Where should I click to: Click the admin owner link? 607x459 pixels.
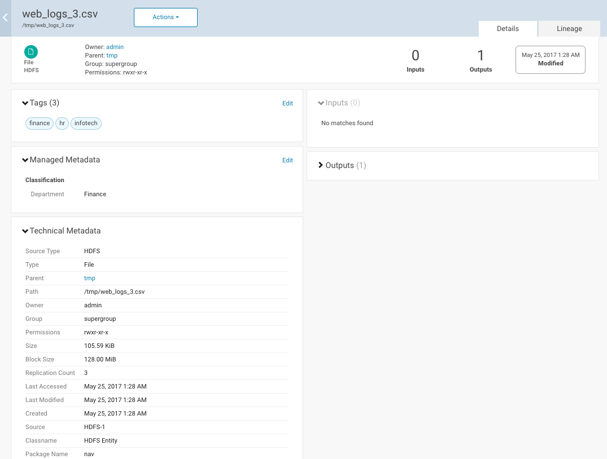pos(115,47)
